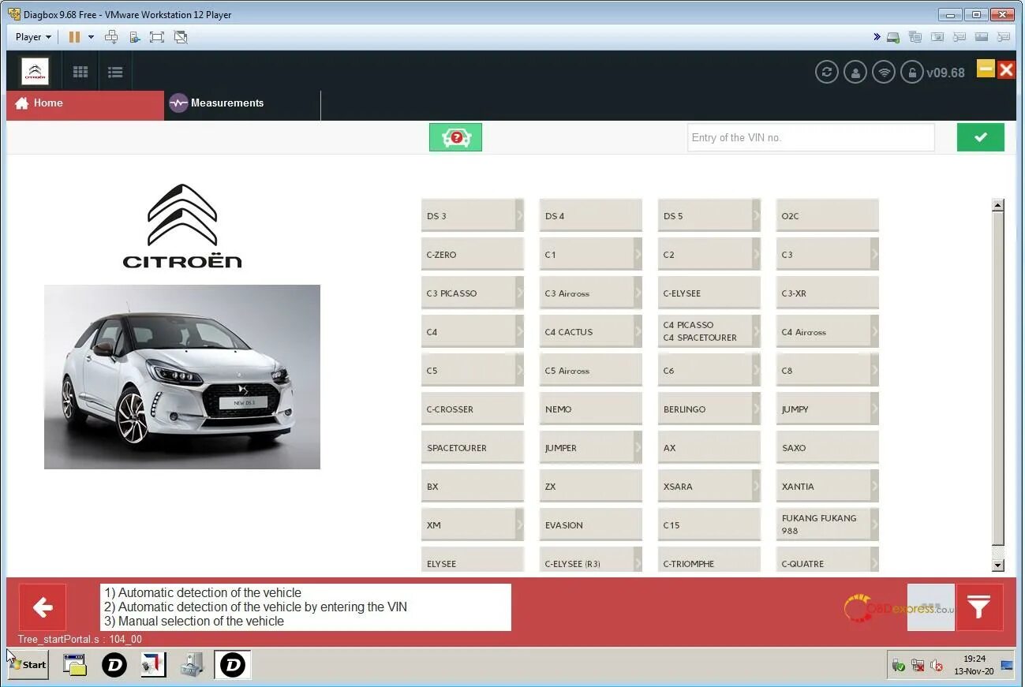Confirm VIN with the green checkmark button
Viewport: 1025px width, 687px height.
[981, 137]
